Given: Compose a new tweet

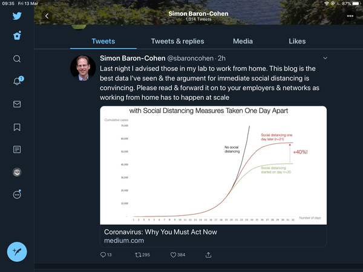Looking at the screenshot, I should click(x=17, y=251).
